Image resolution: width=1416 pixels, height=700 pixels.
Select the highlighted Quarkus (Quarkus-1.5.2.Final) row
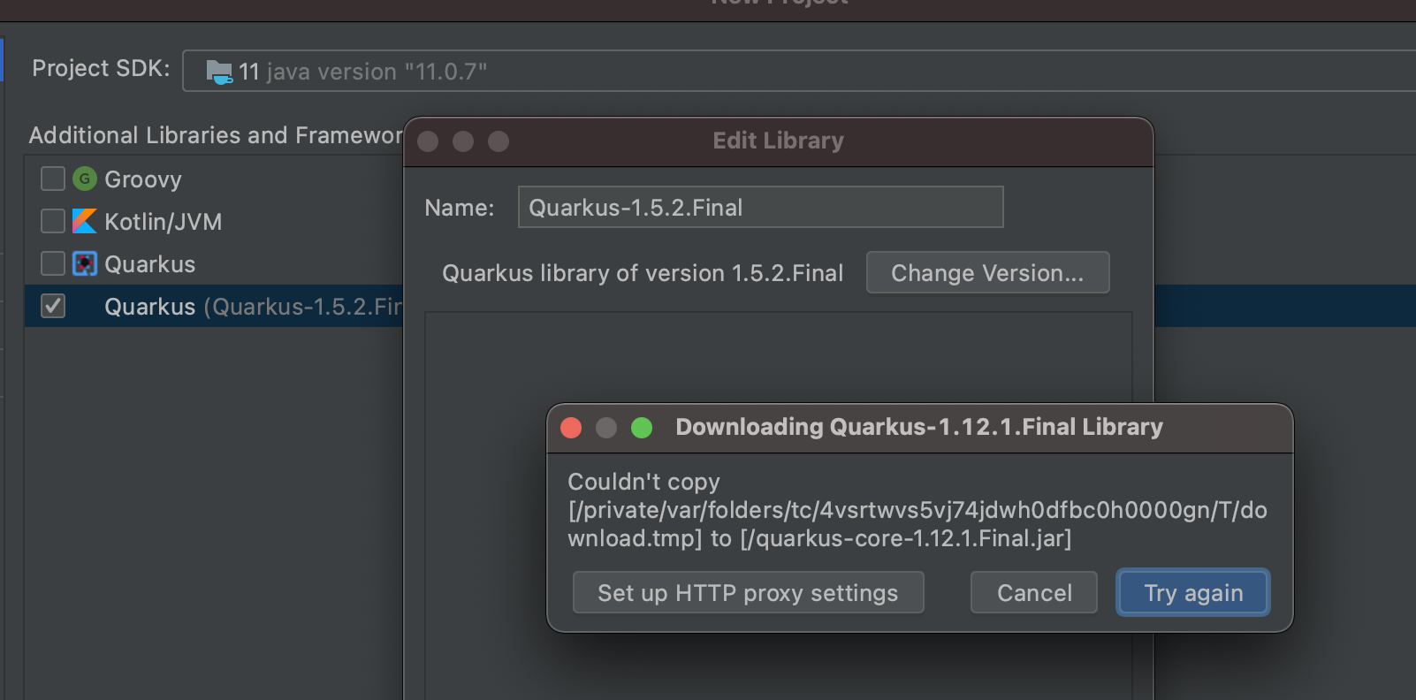214,306
